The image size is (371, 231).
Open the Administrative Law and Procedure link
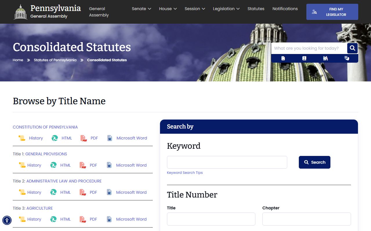[64, 181]
